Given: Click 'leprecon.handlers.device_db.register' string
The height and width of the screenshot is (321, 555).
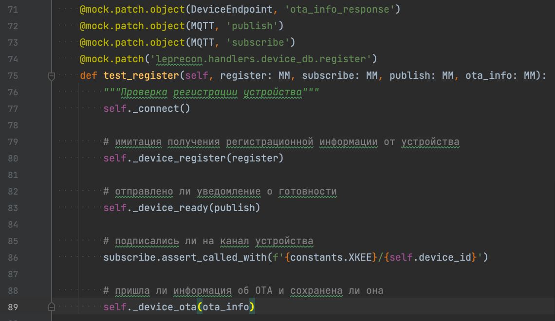Looking at the screenshot, I should (x=260, y=59).
